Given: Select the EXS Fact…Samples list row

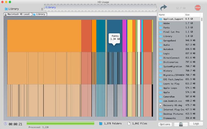Looking at the screenshot, I should (179, 79).
